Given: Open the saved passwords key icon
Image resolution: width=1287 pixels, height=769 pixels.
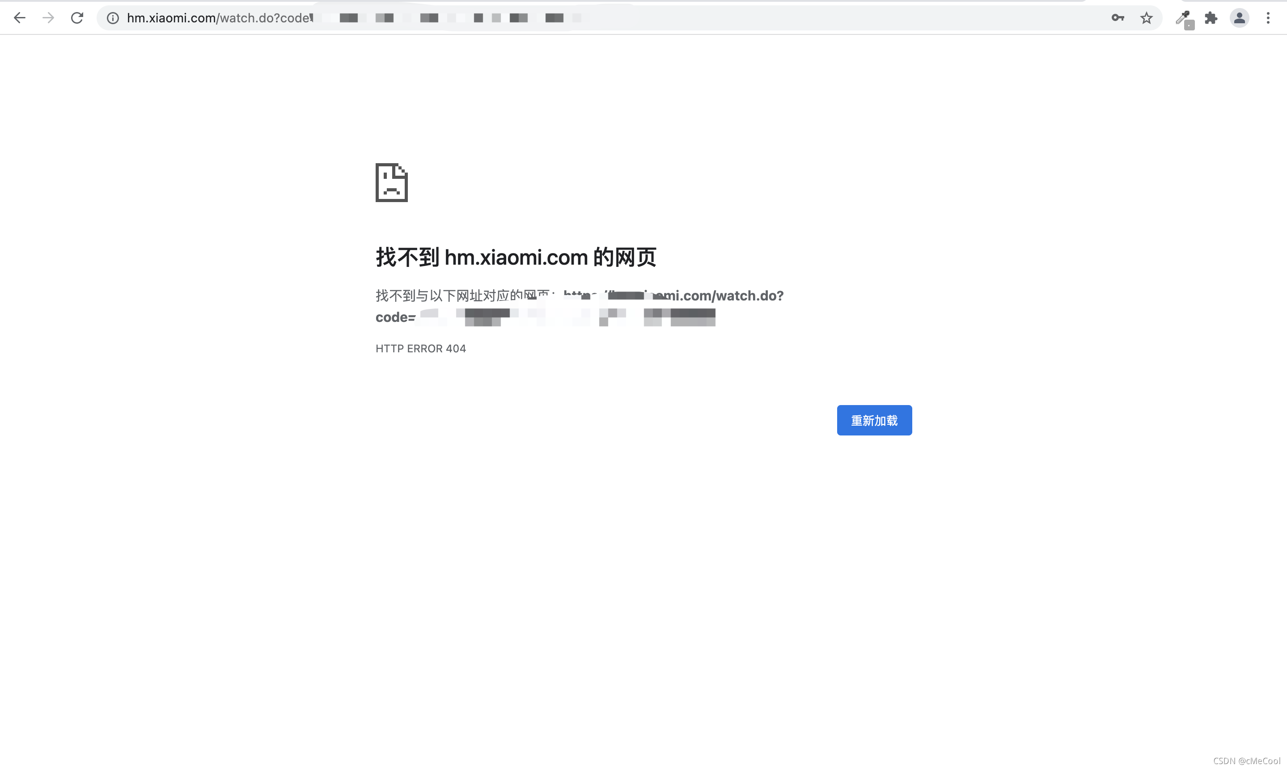Looking at the screenshot, I should (1118, 18).
